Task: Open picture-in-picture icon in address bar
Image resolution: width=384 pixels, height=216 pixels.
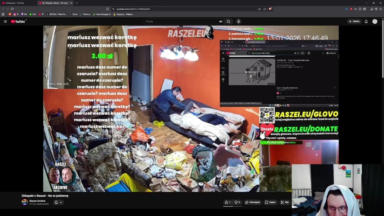Action: tap(259, 9)
